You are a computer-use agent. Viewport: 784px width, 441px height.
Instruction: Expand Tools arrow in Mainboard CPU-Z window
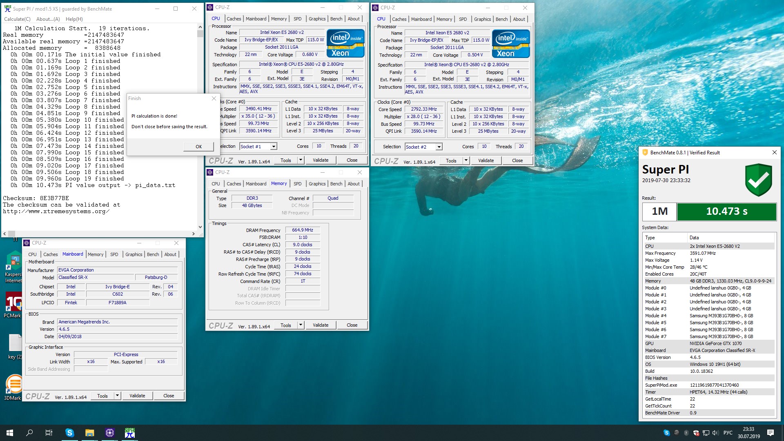click(x=117, y=396)
